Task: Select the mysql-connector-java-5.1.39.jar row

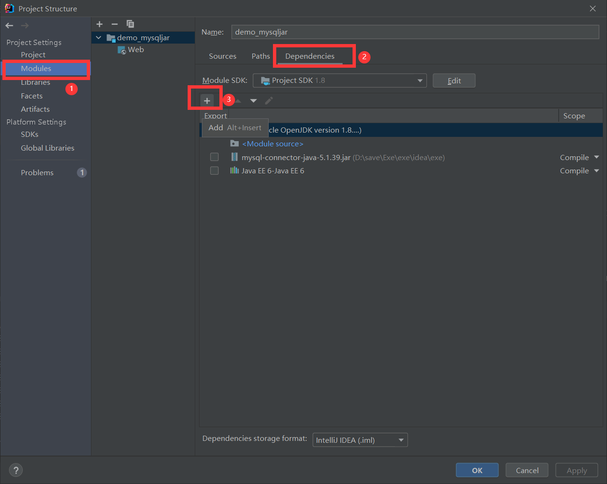Action: 401,157
